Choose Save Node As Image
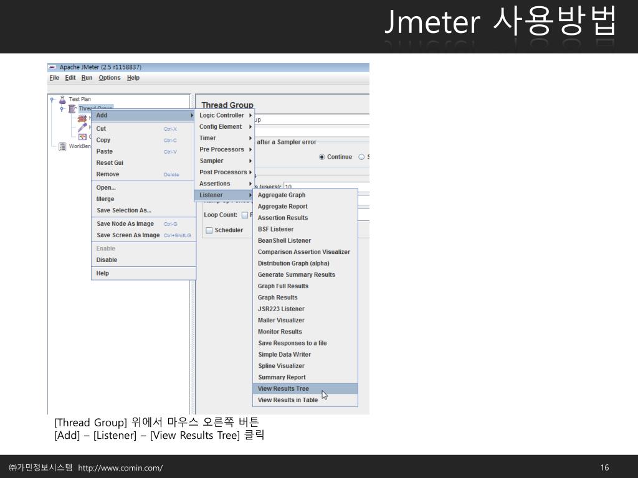 pos(143,224)
